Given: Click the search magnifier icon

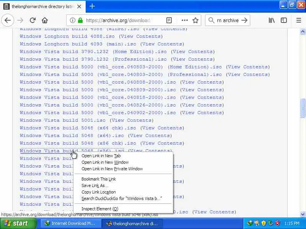Looking at the screenshot, I should pyautogui.click(x=211, y=20).
